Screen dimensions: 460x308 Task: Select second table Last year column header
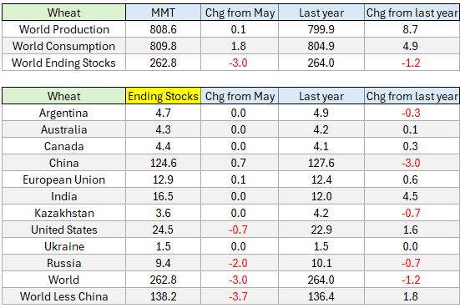pyautogui.click(x=321, y=96)
